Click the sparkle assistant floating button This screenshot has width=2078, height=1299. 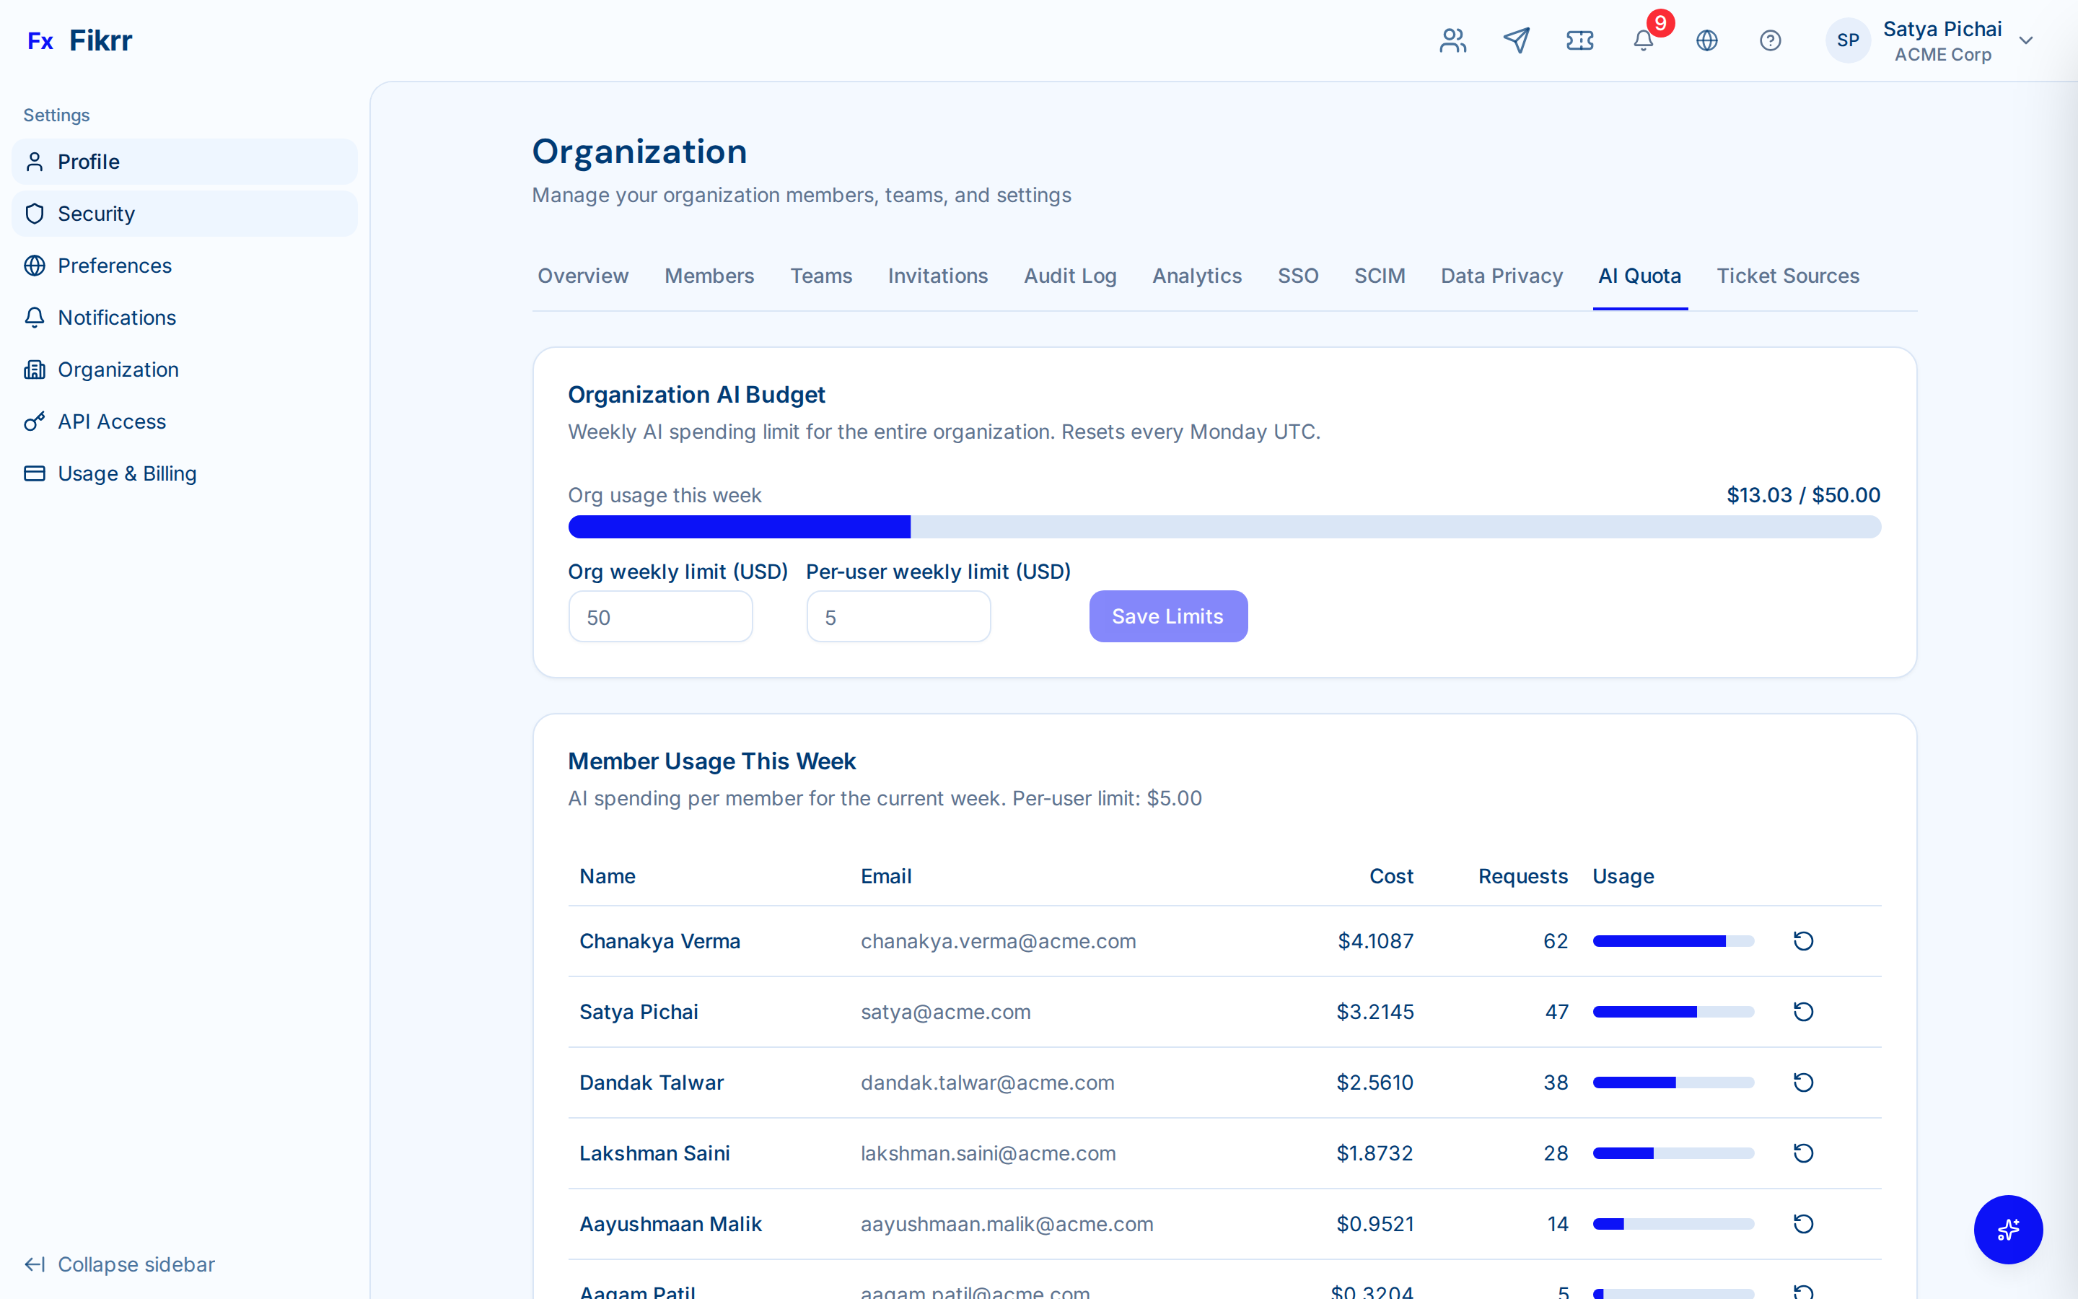point(2009,1230)
